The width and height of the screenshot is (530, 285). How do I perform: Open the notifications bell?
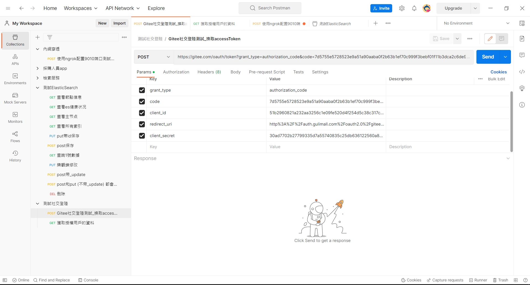tap(414, 8)
